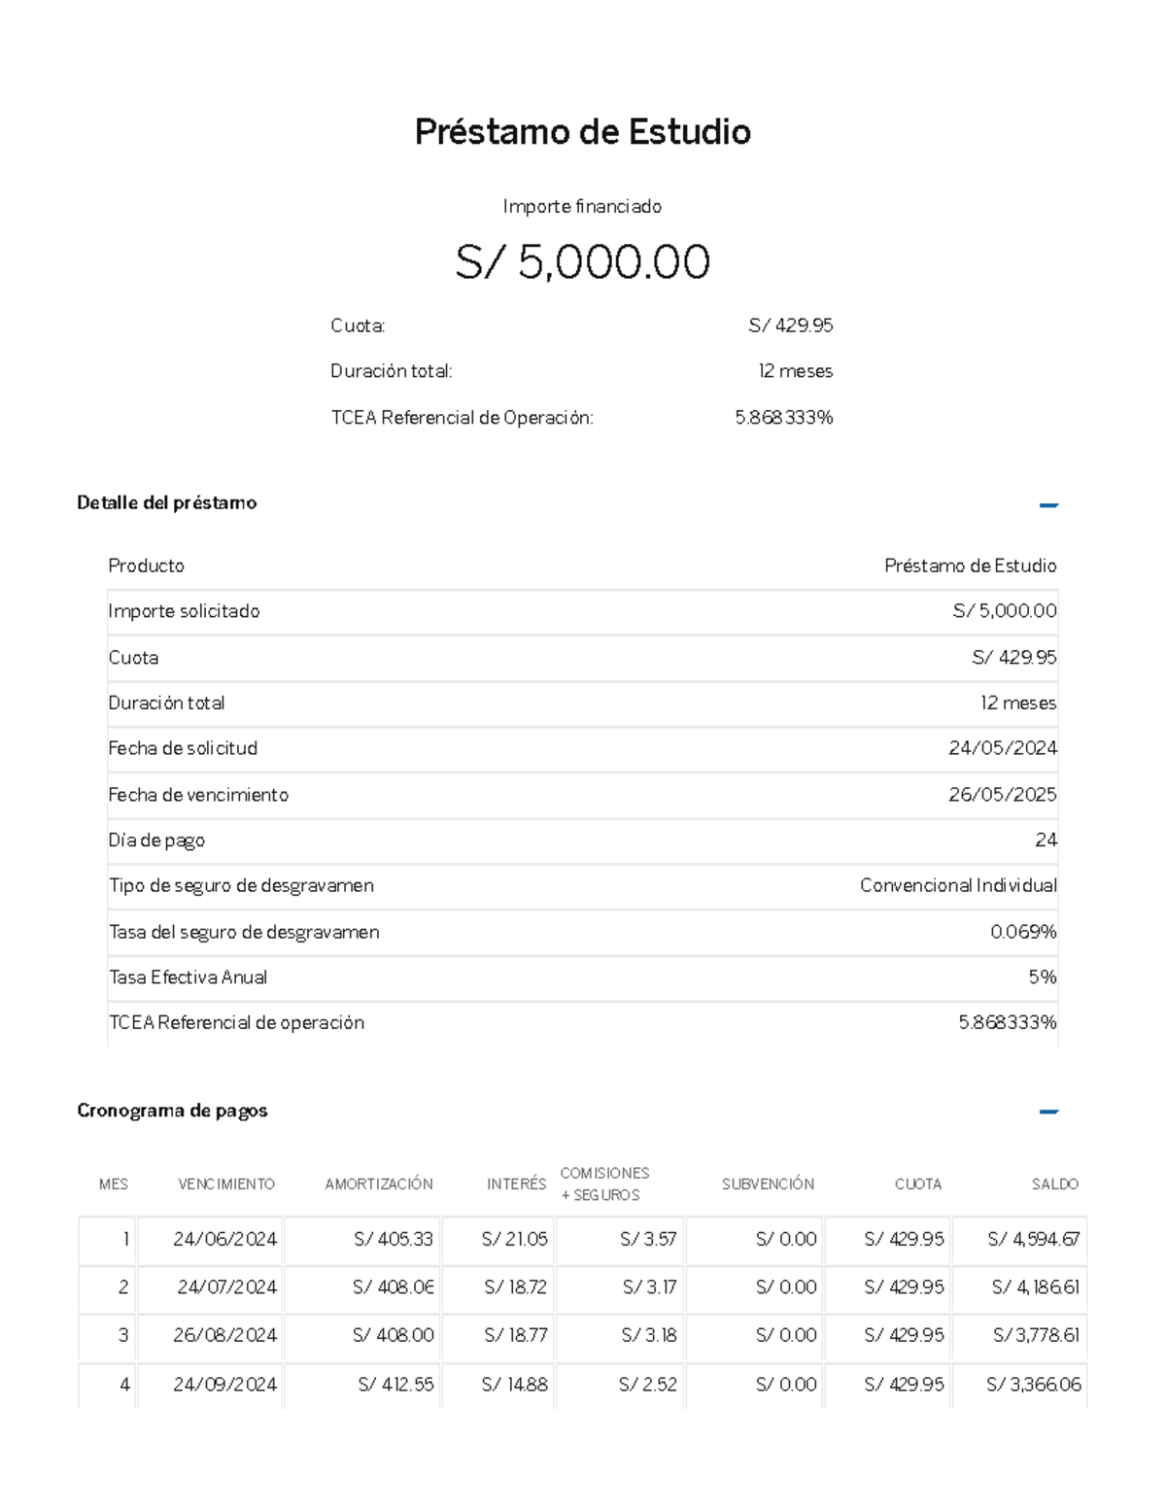
Task: Click the balance S/ 4,186.61
Action: [x=1036, y=1287]
